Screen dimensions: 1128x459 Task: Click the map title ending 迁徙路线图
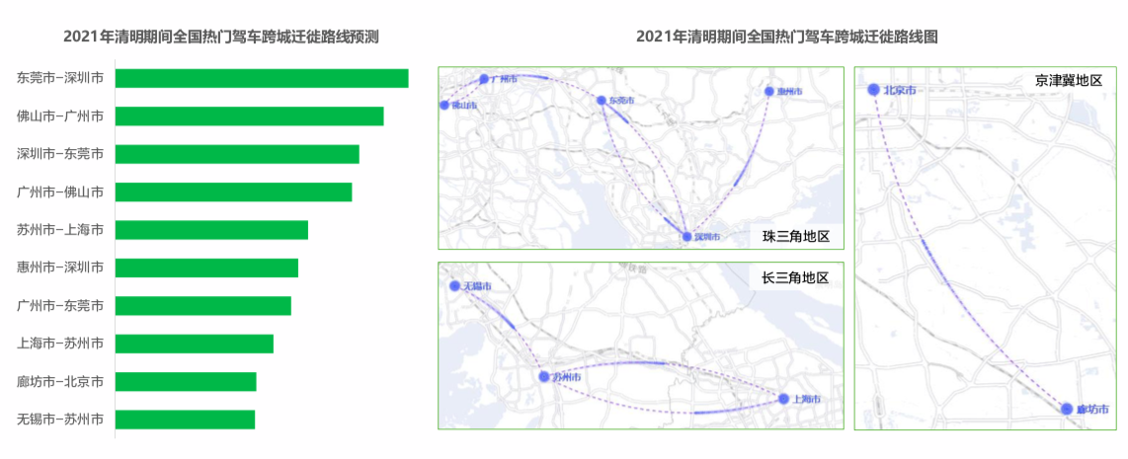click(x=787, y=36)
